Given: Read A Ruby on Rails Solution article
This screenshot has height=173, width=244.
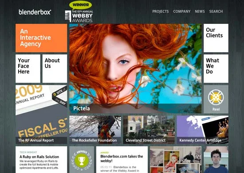Looking at the screenshot, I should point(41,159).
